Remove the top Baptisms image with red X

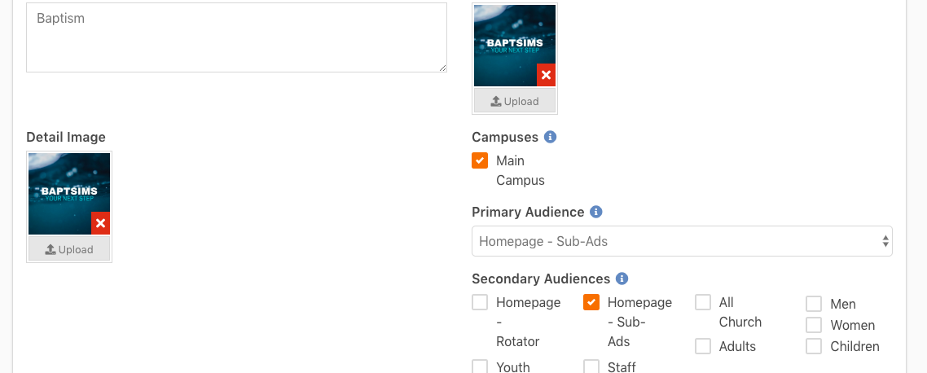(546, 75)
